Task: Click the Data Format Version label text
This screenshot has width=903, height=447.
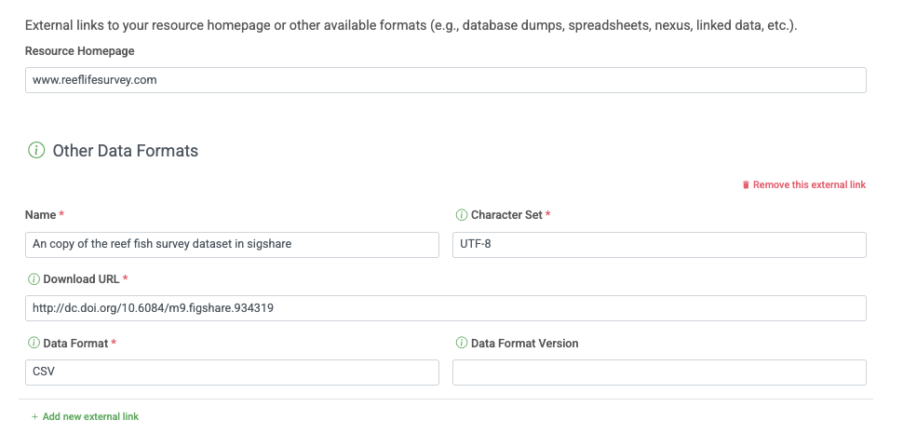Action: 524,344
